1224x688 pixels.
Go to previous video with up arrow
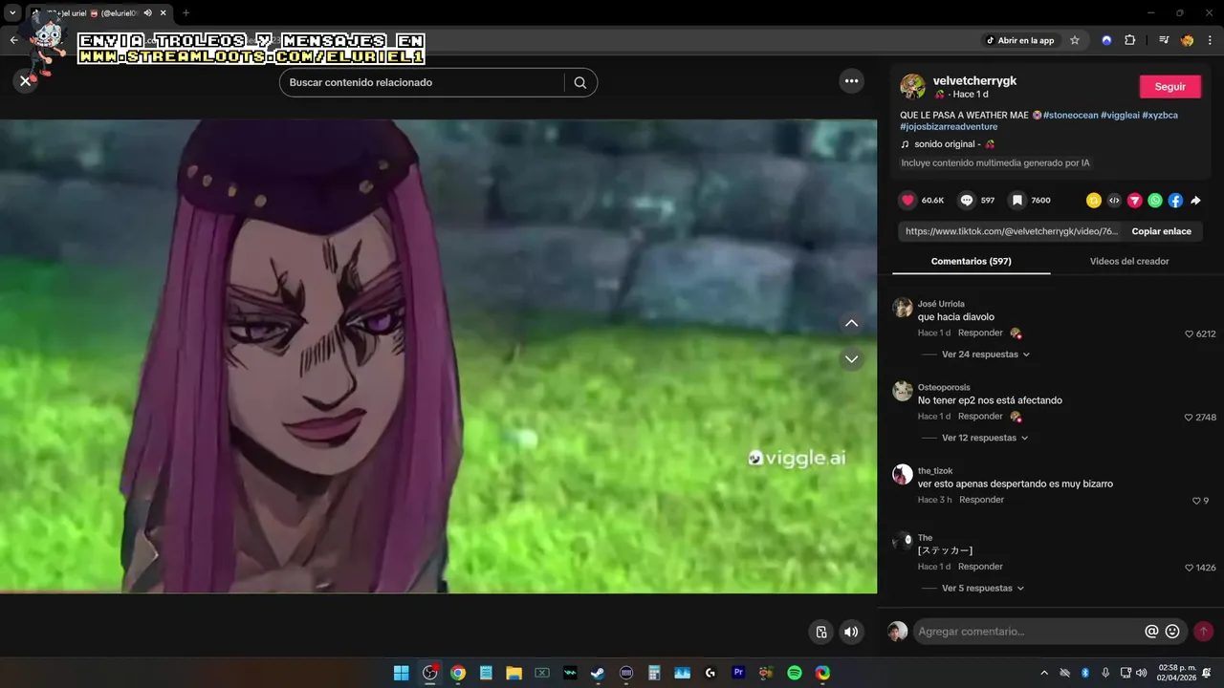(x=851, y=323)
